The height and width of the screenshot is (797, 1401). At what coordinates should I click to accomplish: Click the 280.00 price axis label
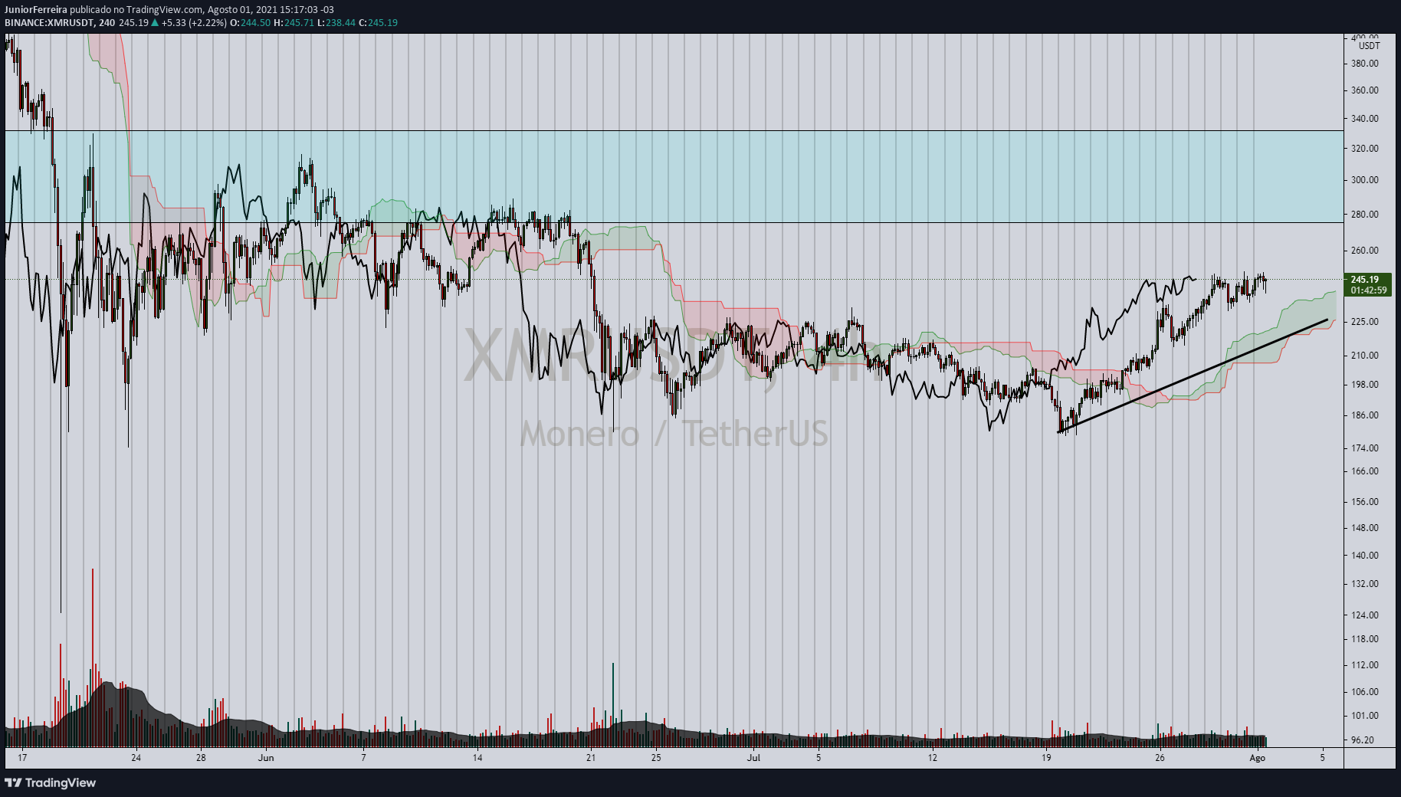click(x=1365, y=215)
